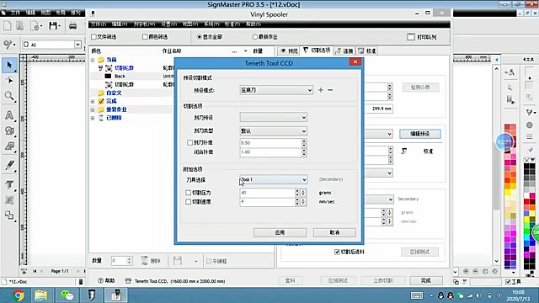Click the edit preset button
Viewport: 539px width, 303px height.
click(420, 134)
